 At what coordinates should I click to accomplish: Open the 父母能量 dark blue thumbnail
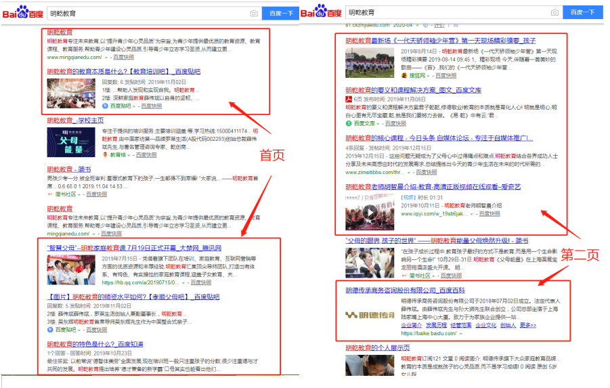pyautogui.click(x=71, y=142)
